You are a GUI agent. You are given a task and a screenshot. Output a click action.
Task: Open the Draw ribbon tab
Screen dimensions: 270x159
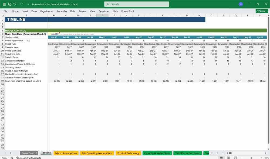point(34,11)
